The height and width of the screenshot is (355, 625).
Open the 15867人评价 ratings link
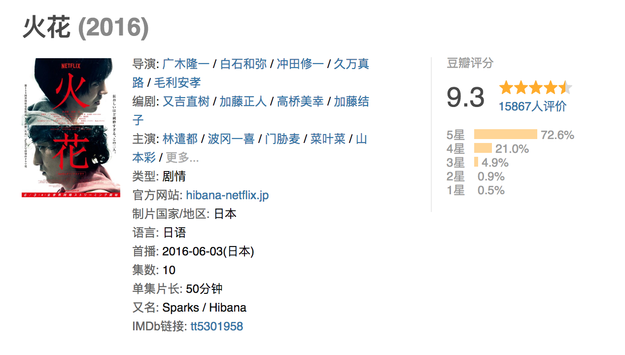point(533,106)
